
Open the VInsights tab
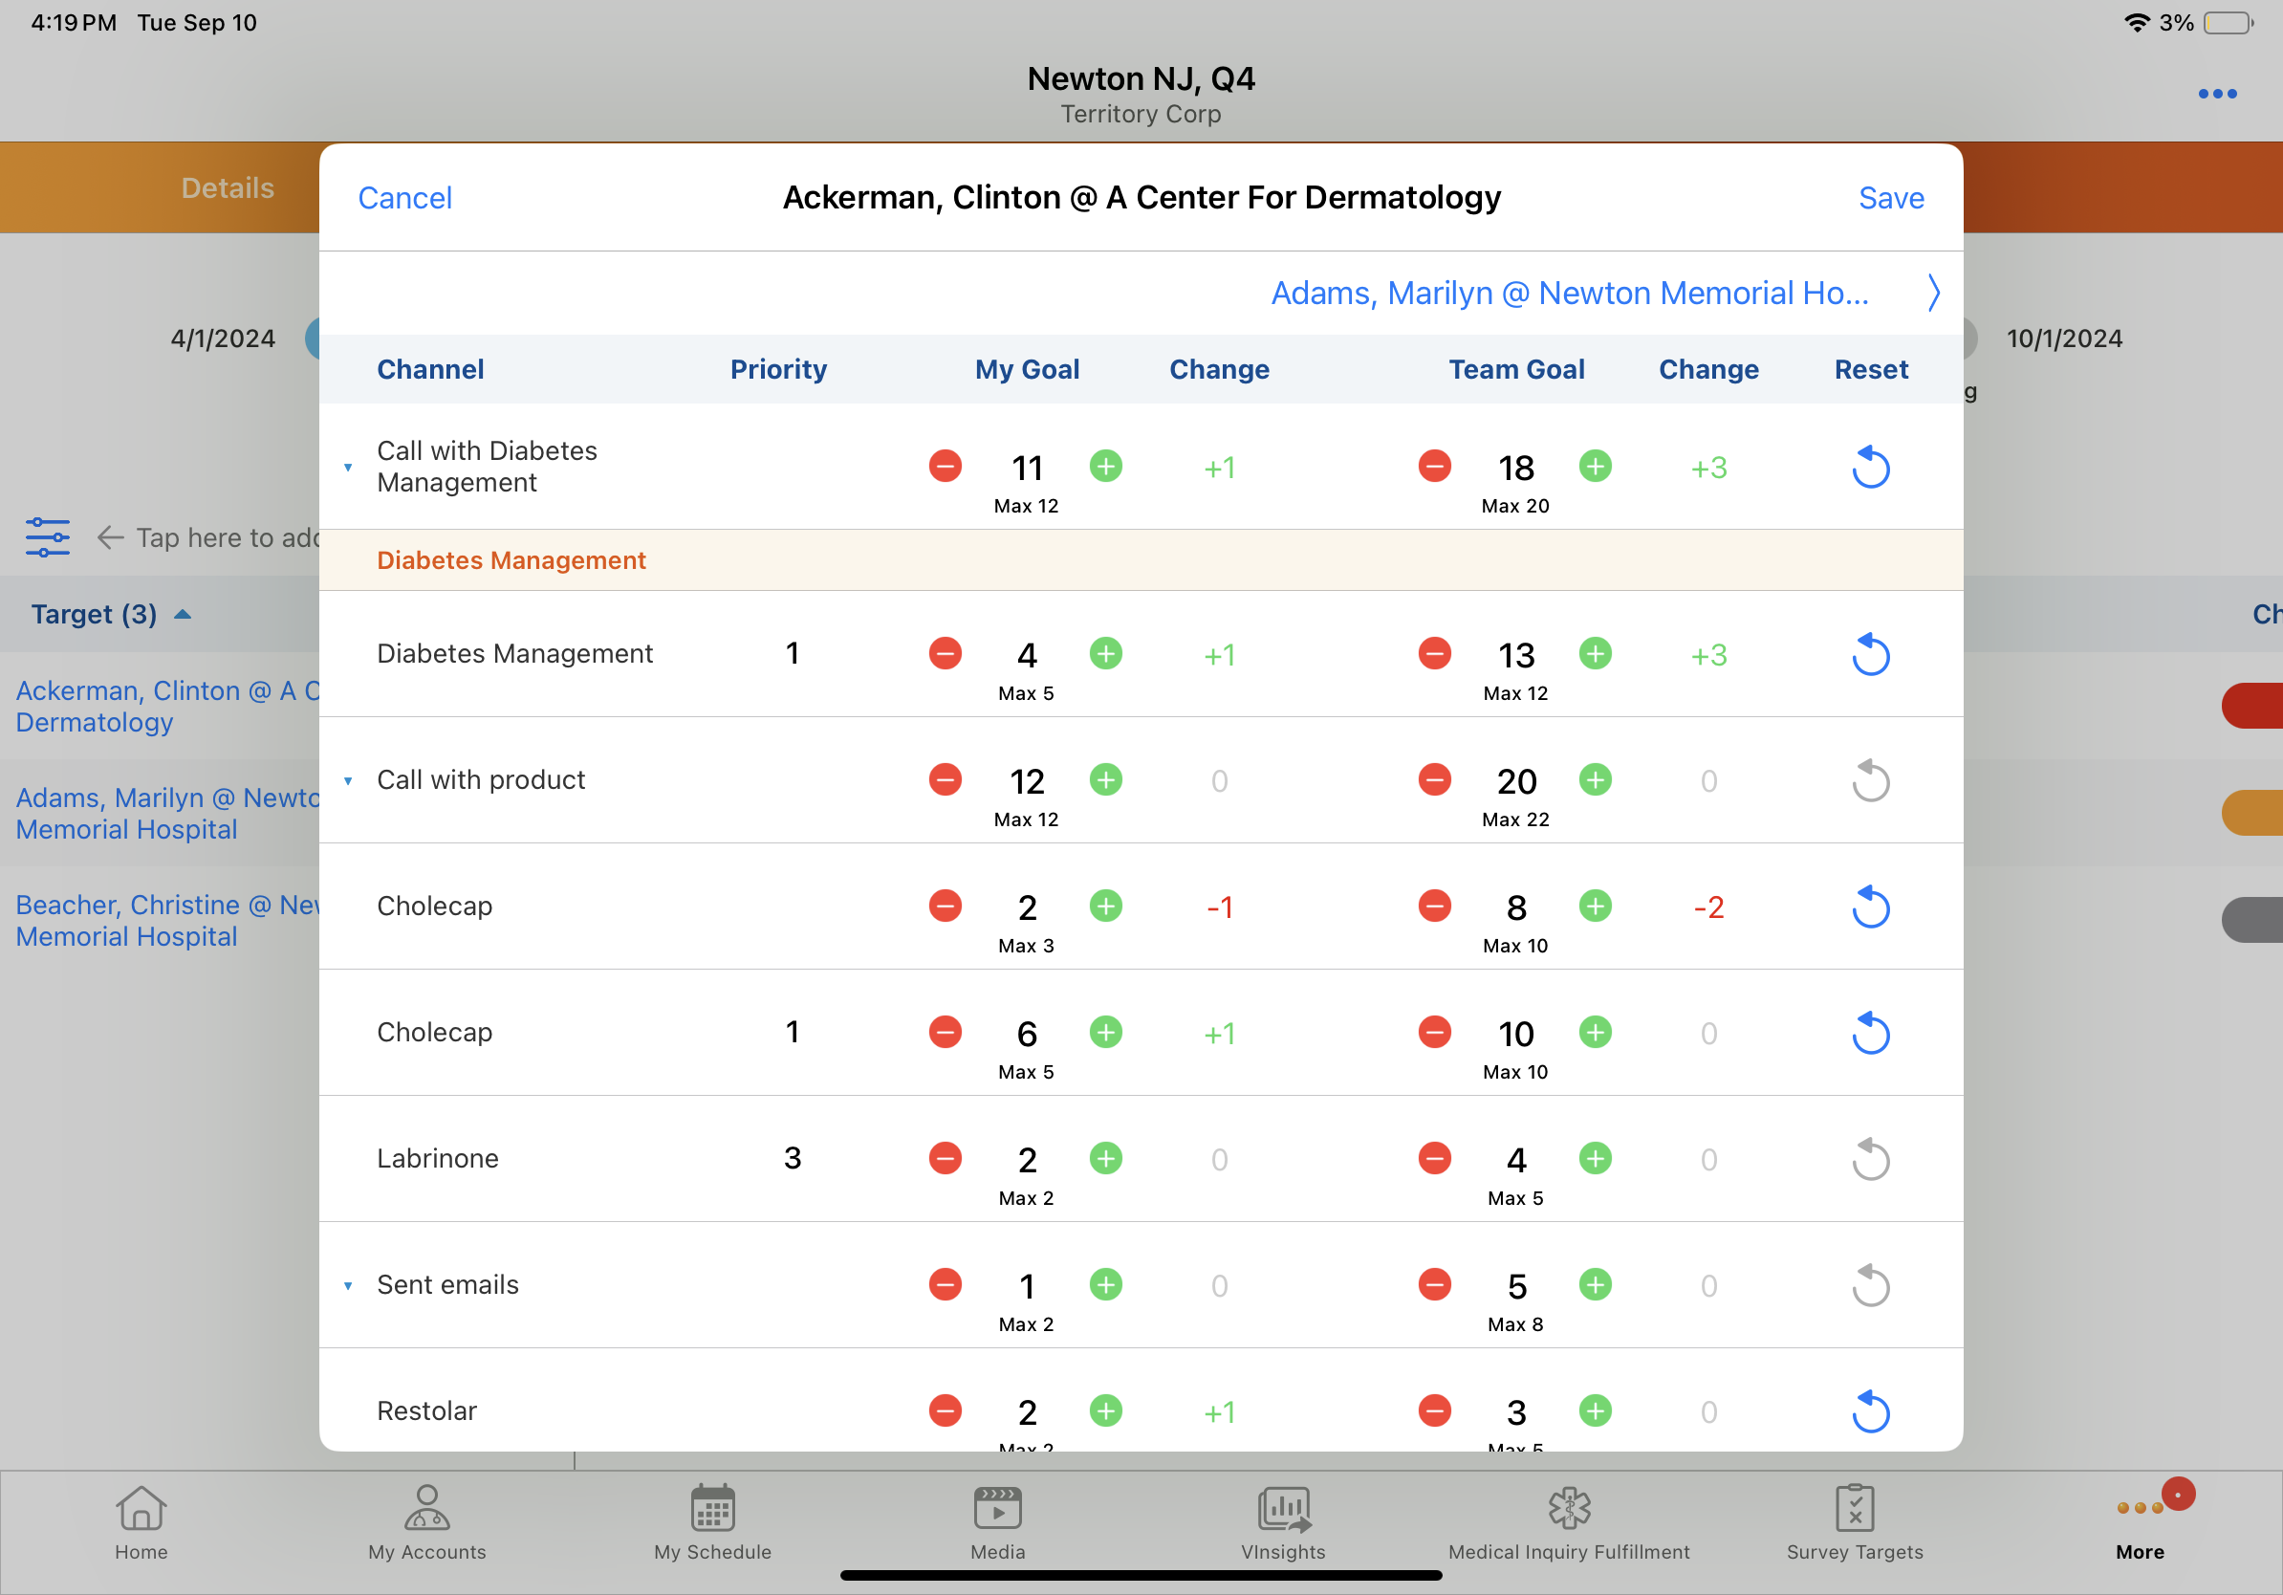[x=1283, y=1521]
